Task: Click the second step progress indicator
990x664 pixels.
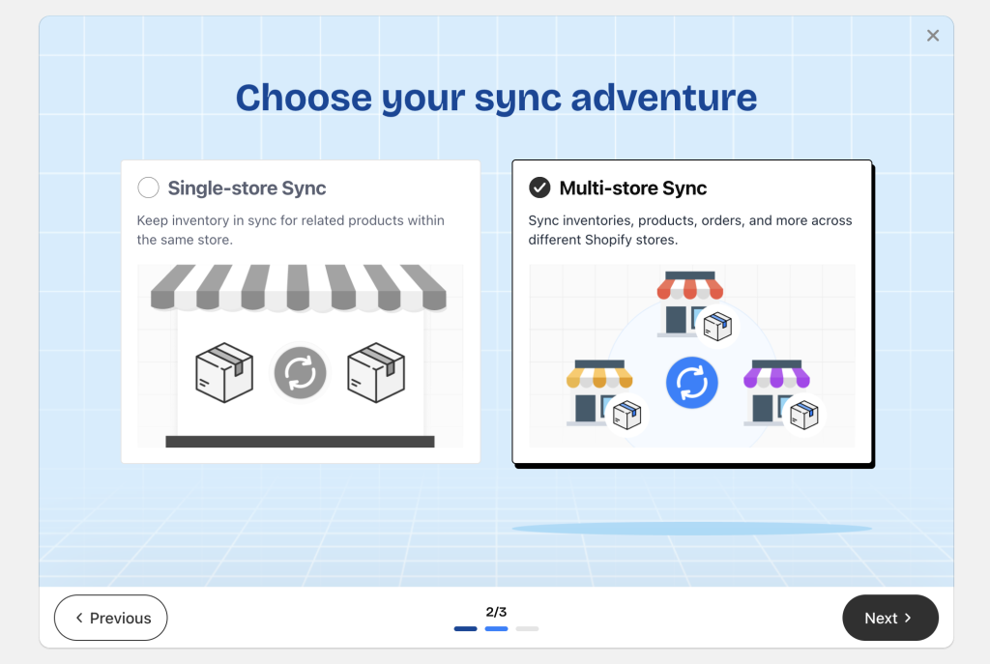Action: [496, 629]
